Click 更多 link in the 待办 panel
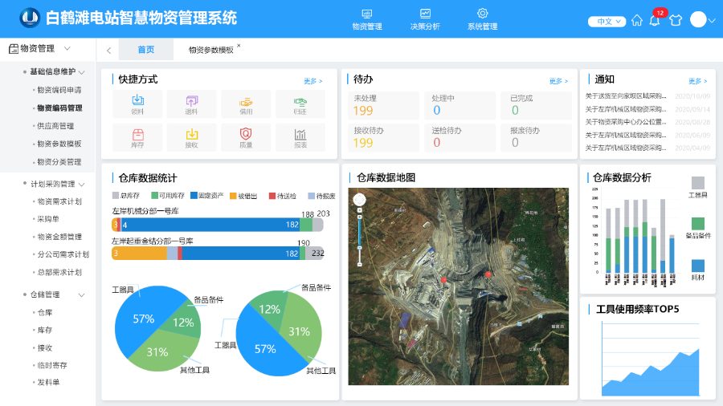 coord(558,81)
